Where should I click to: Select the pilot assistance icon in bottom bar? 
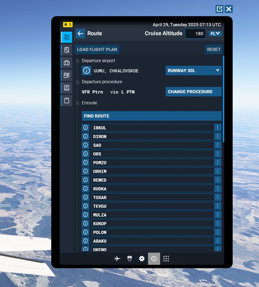coord(130,259)
